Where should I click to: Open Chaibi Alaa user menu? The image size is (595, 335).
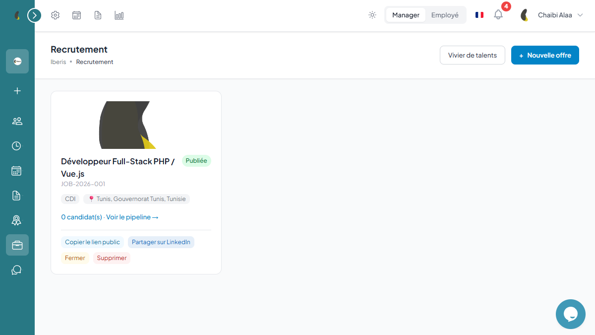pos(551,15)
